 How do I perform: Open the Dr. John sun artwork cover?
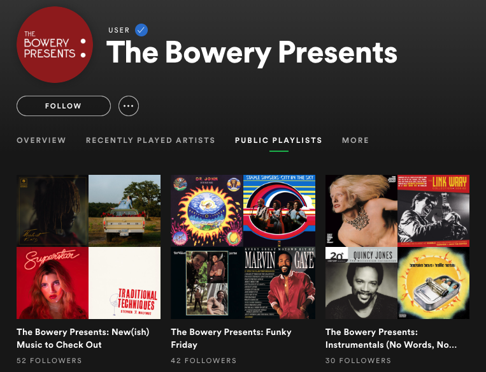tap(207, 211)
